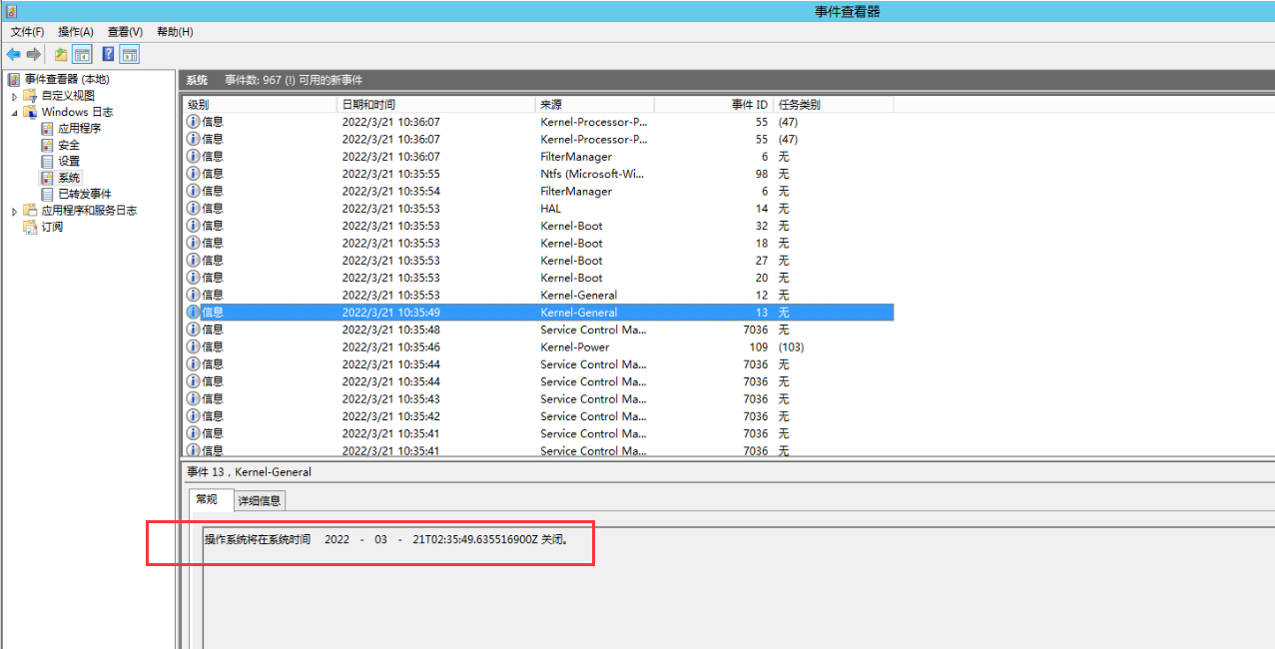The height and width of the screenshot is (649, 1275).
Task: Toggle the show/hide action pane toolbar icon
Action: point(130,54)
